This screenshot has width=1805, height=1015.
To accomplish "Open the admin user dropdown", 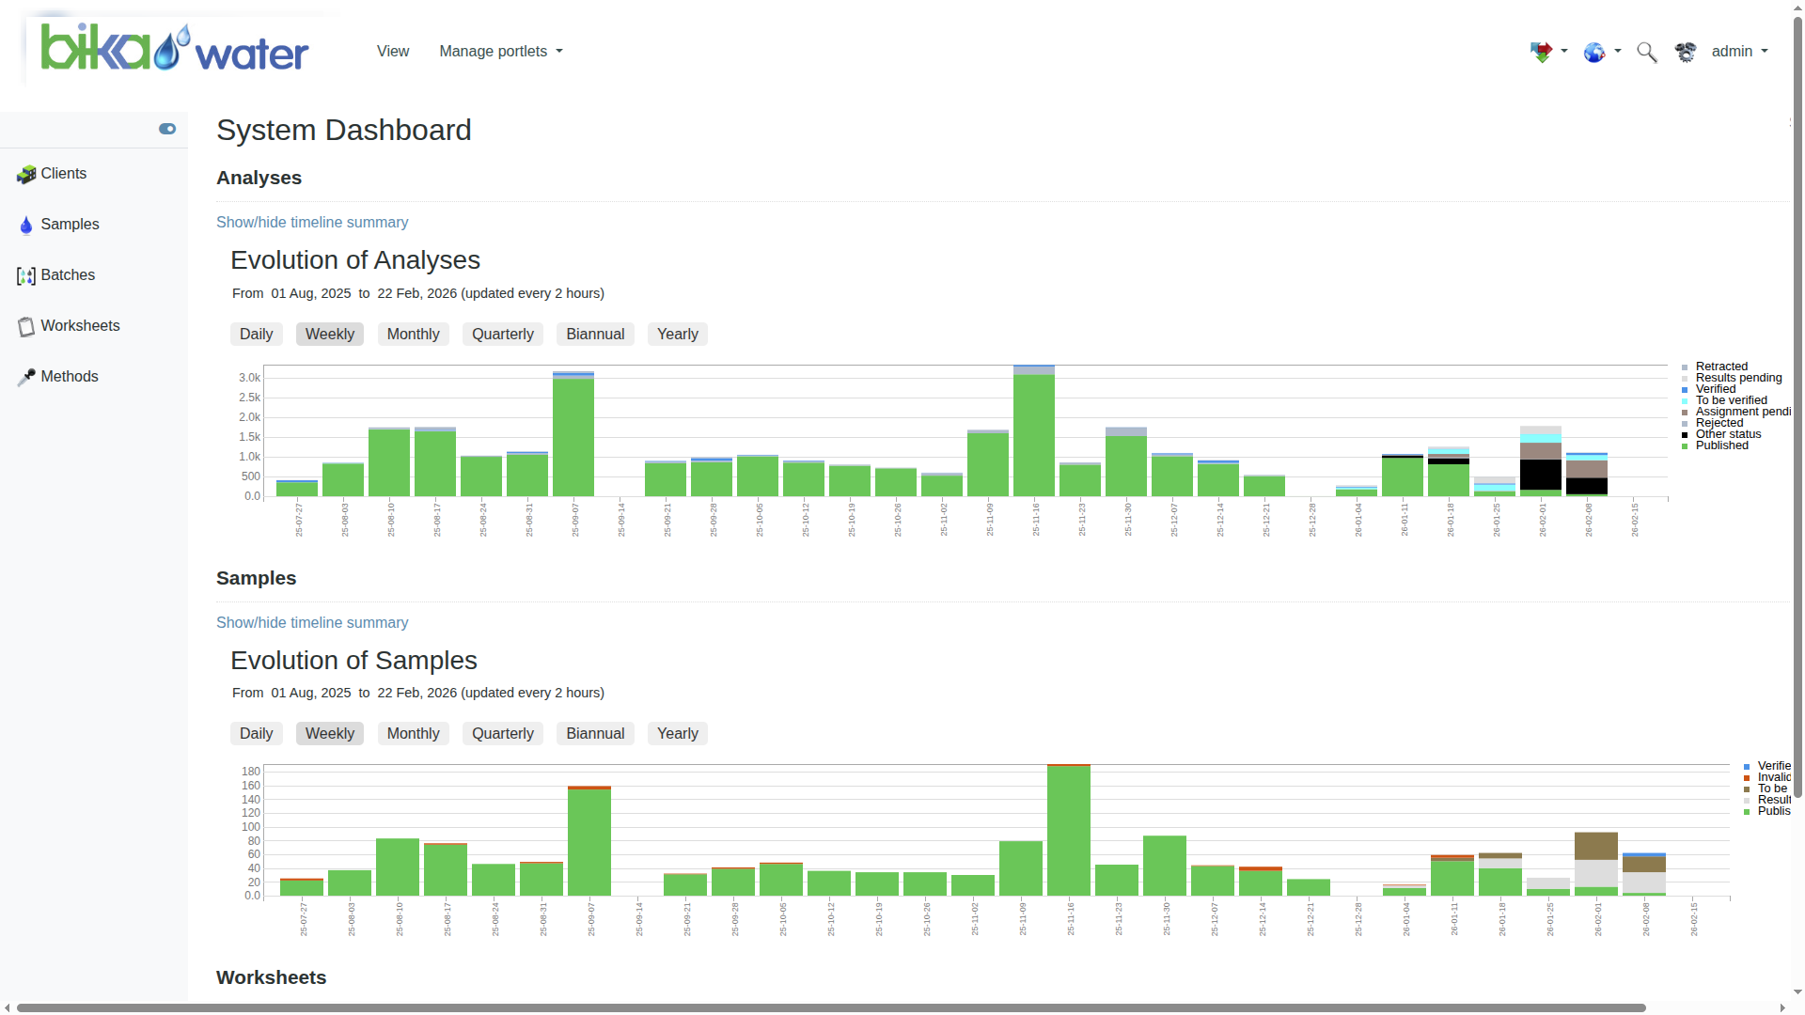I will click(x=1739, y=52).
